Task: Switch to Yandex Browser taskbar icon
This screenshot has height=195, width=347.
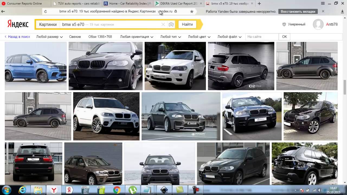Action: point(54,190)
